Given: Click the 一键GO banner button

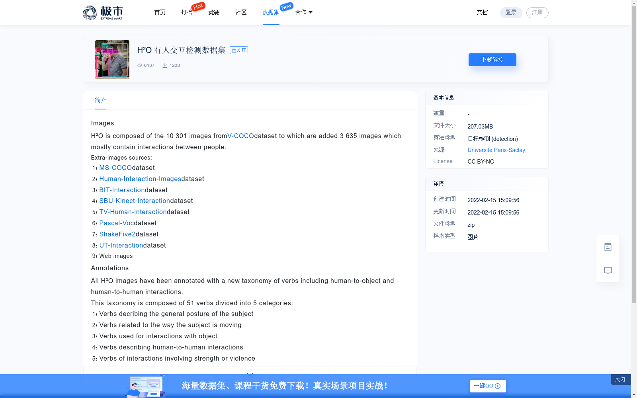Looking at the screenshot, I should pyautogui.click(x=488, y=386).
